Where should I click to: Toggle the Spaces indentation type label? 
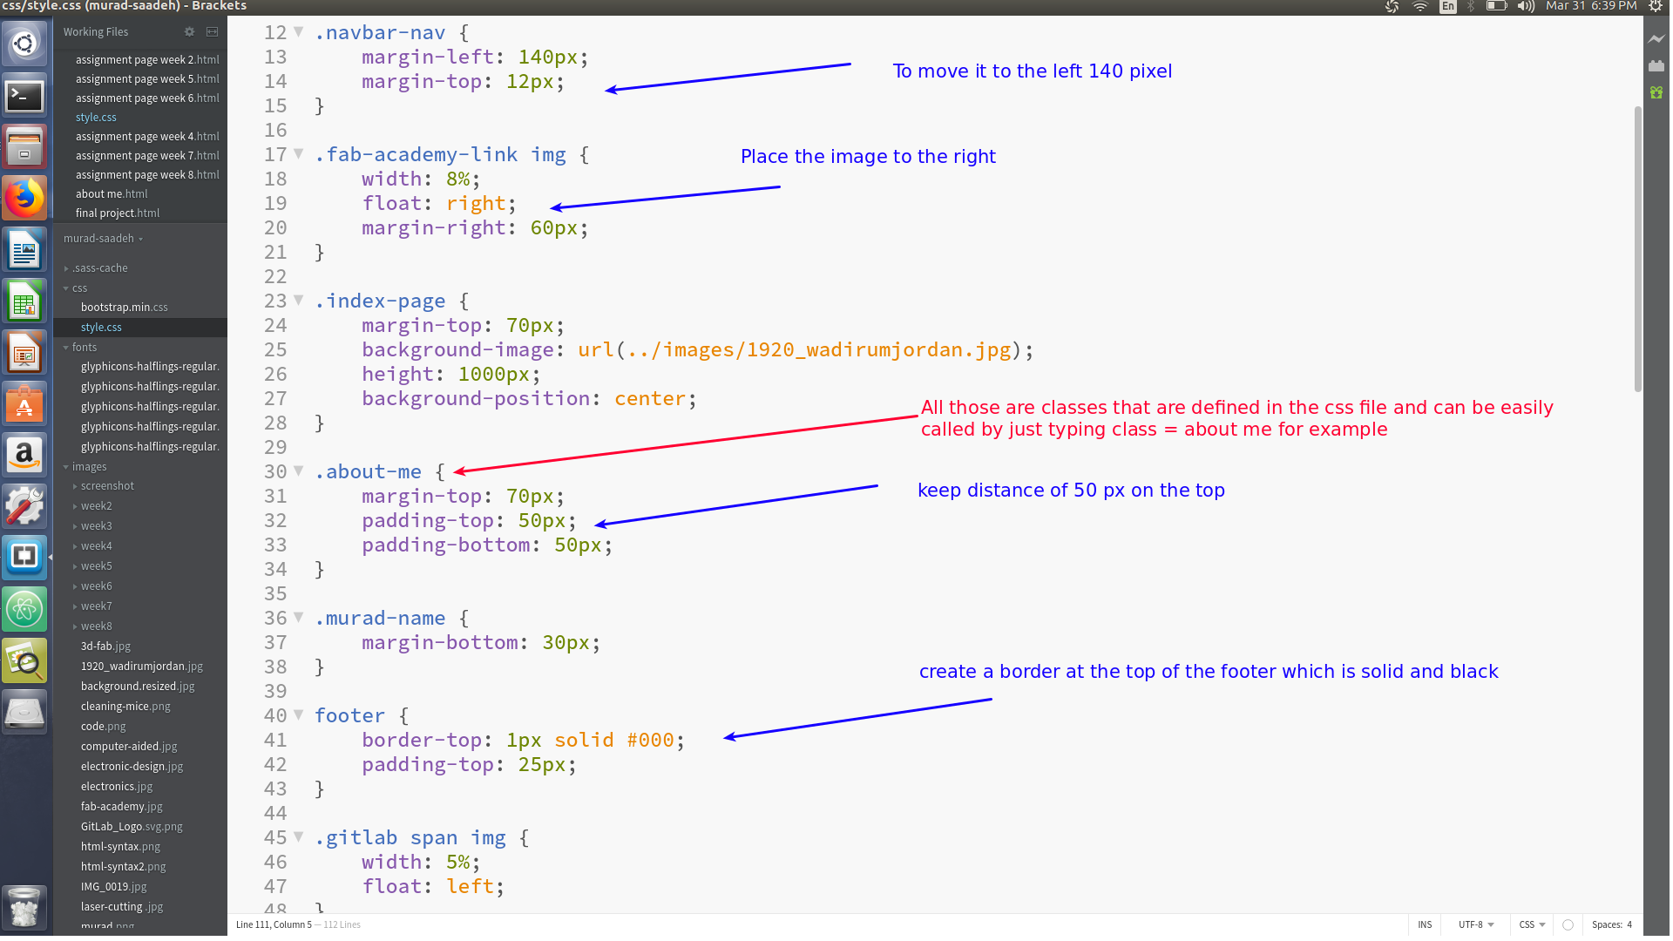[x=1606, y=924]
